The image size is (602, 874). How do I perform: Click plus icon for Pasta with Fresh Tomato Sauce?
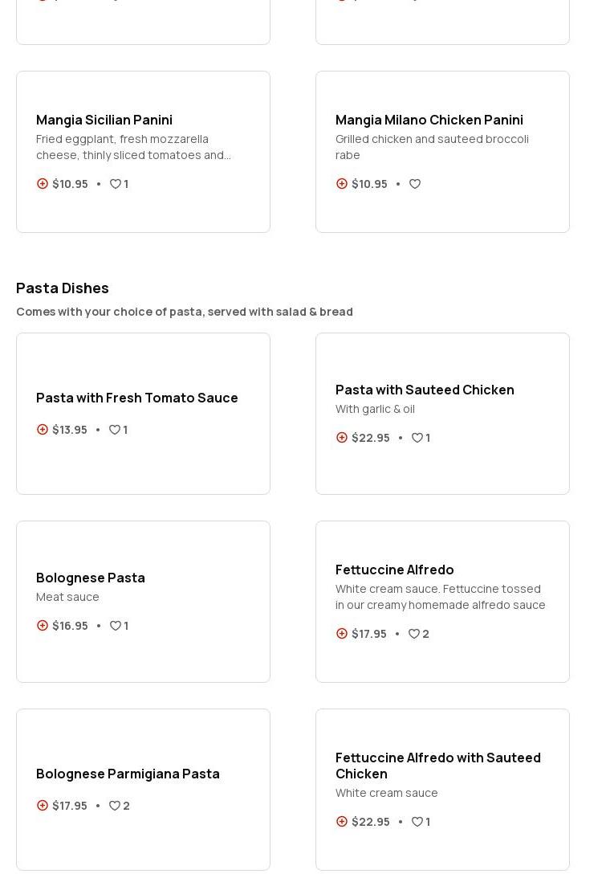pyautogui.click(x=43, y=430)
